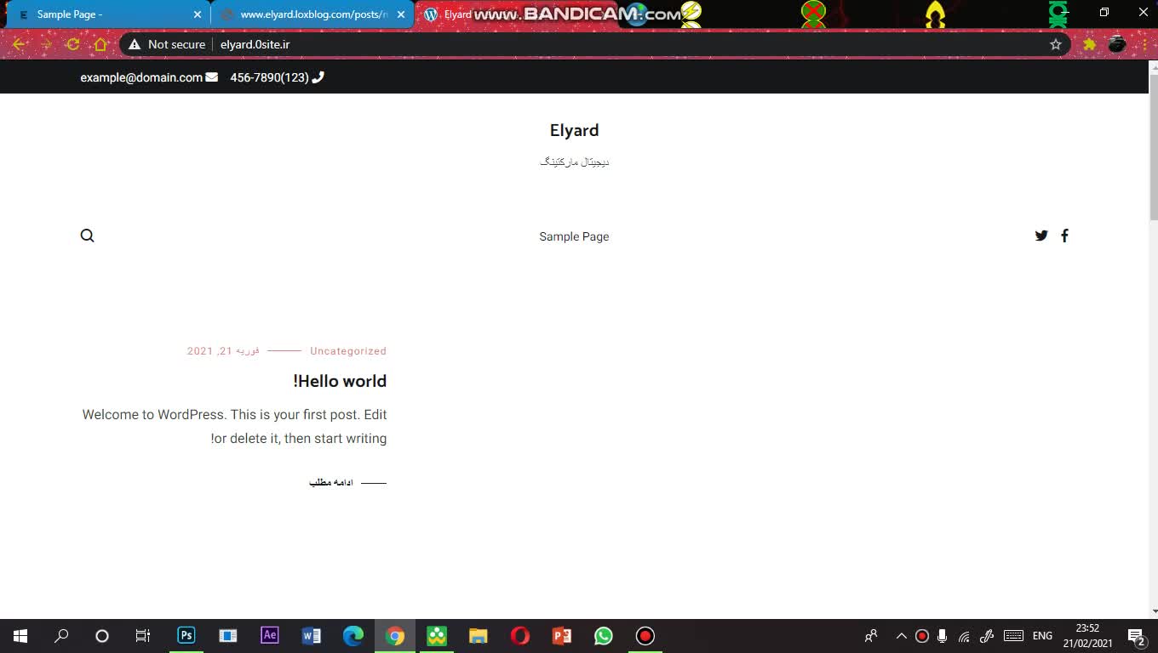Screen dimensions: 1158x653
Task: Open Microsoft Word from the taskbar
Action: [311, 636]
